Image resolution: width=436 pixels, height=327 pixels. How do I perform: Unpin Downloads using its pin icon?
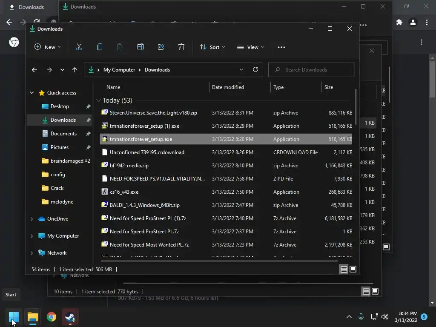coord(89,120)
